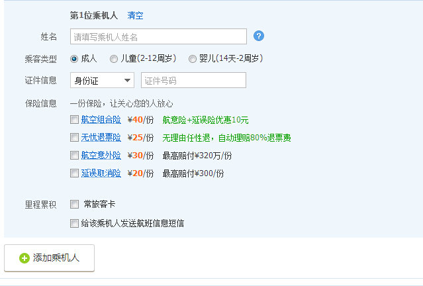
Task: Open the 航空组合险 details link
Action: pos(101,120)
